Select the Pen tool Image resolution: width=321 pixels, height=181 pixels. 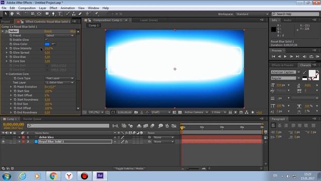click(53, 14)
